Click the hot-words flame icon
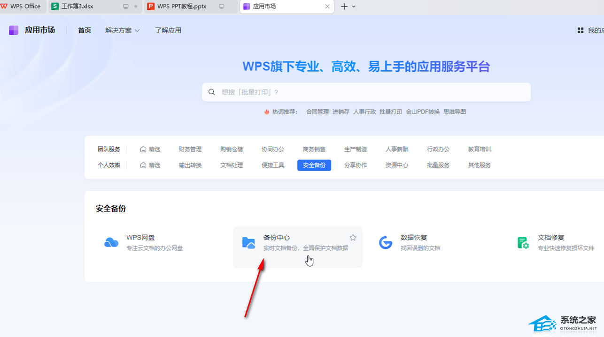 [267, 112]
